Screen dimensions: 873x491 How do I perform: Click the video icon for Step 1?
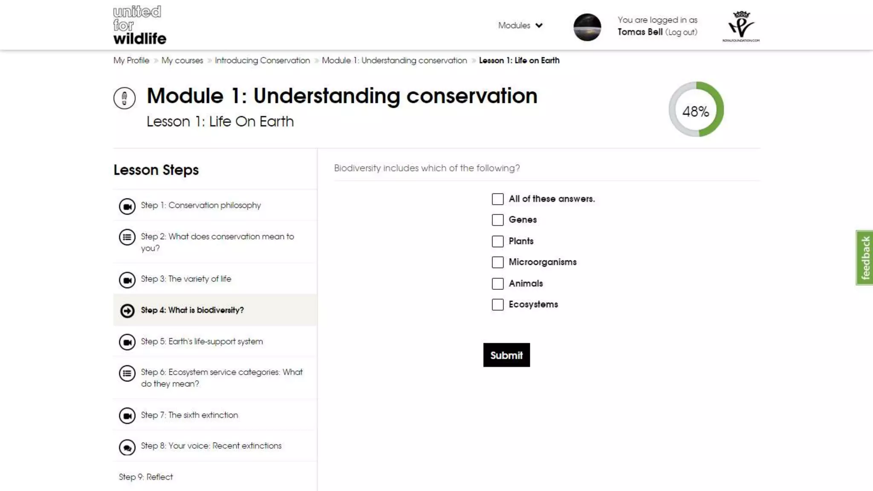coord(127,206)
